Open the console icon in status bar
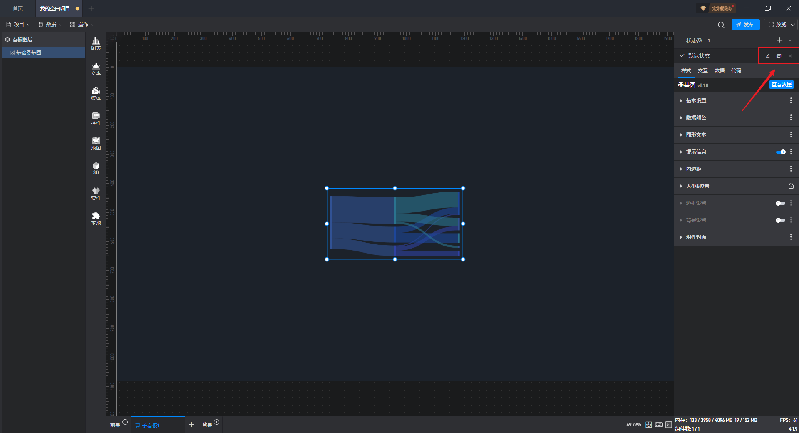 click(x=668, y=425)
